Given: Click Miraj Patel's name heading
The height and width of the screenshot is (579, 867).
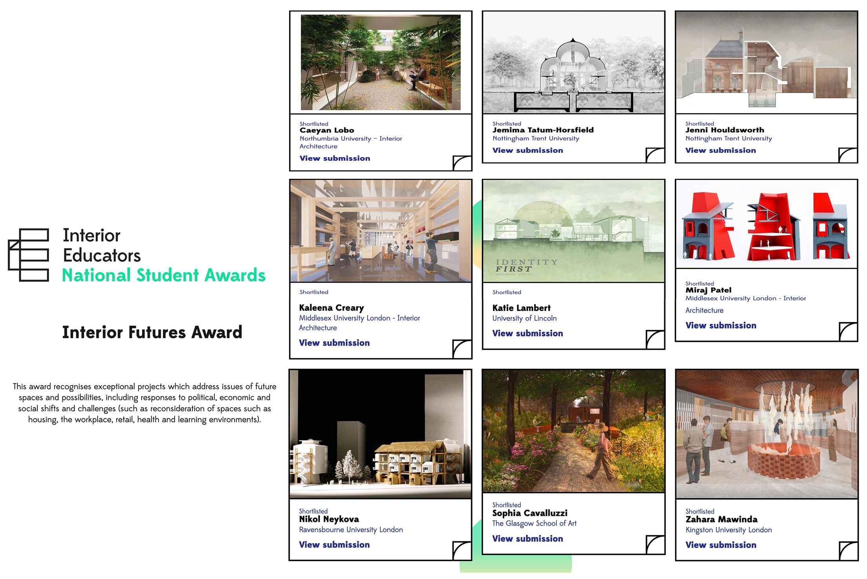Looking at the screenshot, I should click(708, 290).
